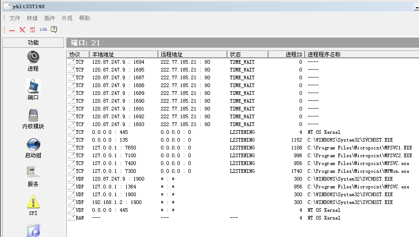This screenshot has width=419, height=237.
Task: Select UDP local address 127.0.0.1 : 1364
Action: (114, 187)
